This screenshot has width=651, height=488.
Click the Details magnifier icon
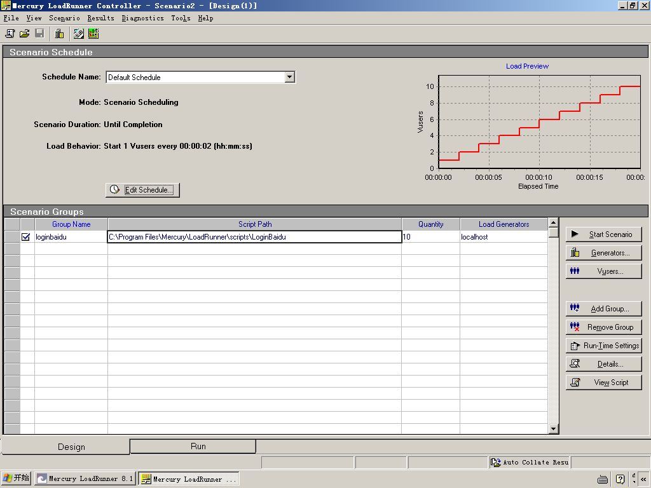click(575, 363)
